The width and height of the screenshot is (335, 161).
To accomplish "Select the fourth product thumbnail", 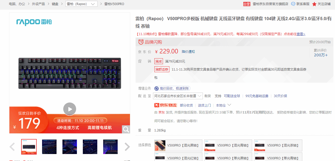I will (x=90, y=147).
